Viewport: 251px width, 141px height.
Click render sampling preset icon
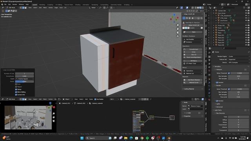point(246,85)
